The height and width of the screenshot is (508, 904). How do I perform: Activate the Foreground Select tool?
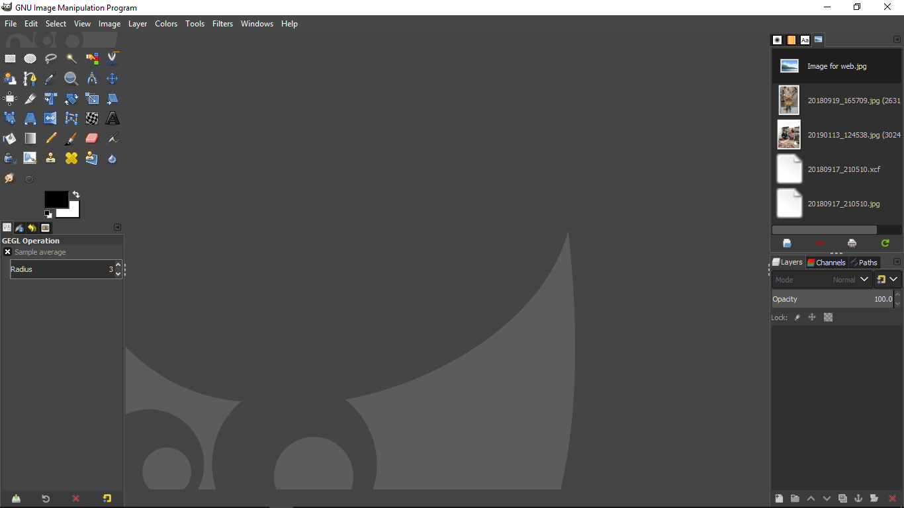[x=10, y=79]
